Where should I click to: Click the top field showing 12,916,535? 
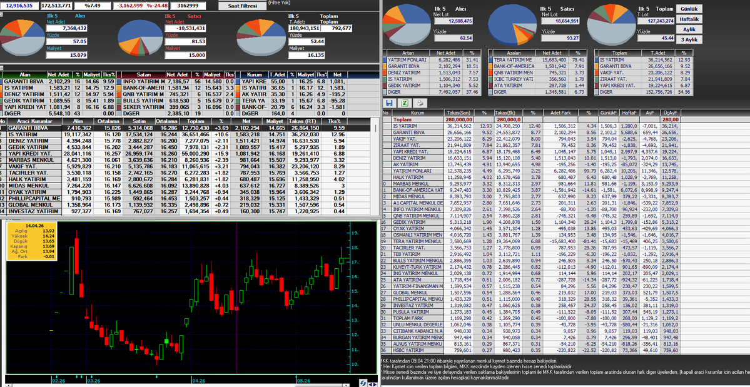(x=19, y=6)
